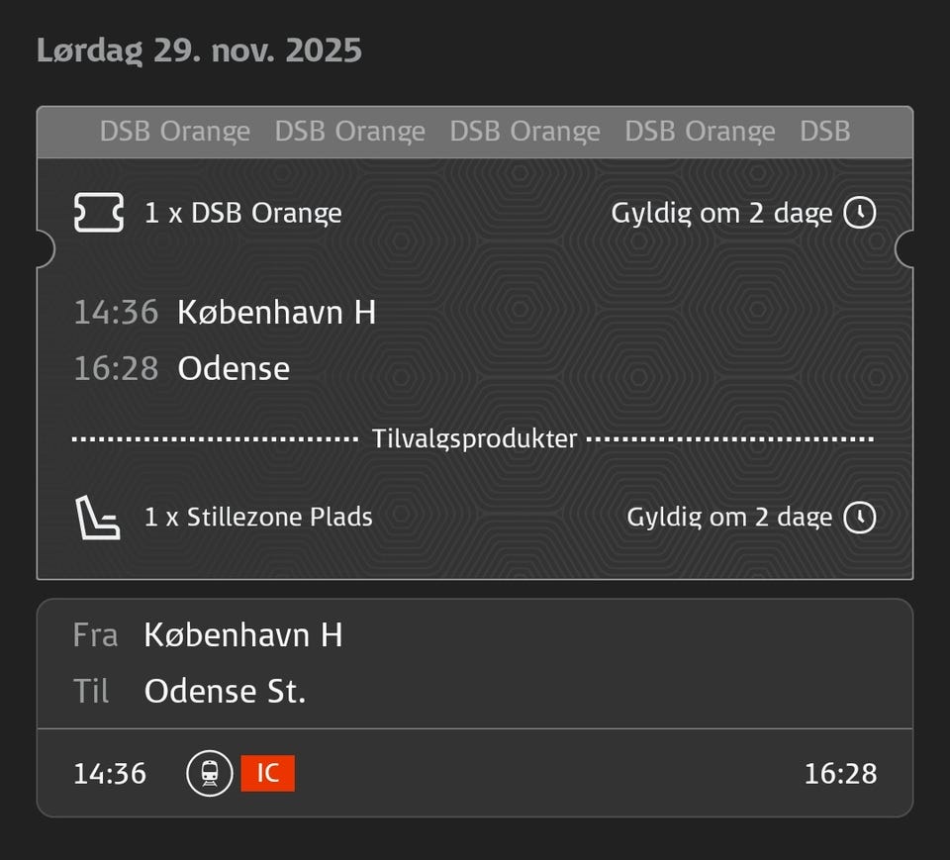The height and width of the screenshot is (860, 950).
Task: Tap the Tilvalgsprodukter section divider label
Action: tap(474, 438)
